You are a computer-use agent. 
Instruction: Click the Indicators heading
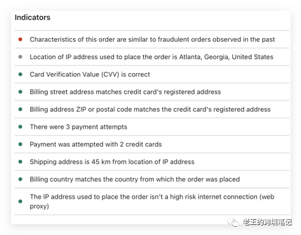32,17
